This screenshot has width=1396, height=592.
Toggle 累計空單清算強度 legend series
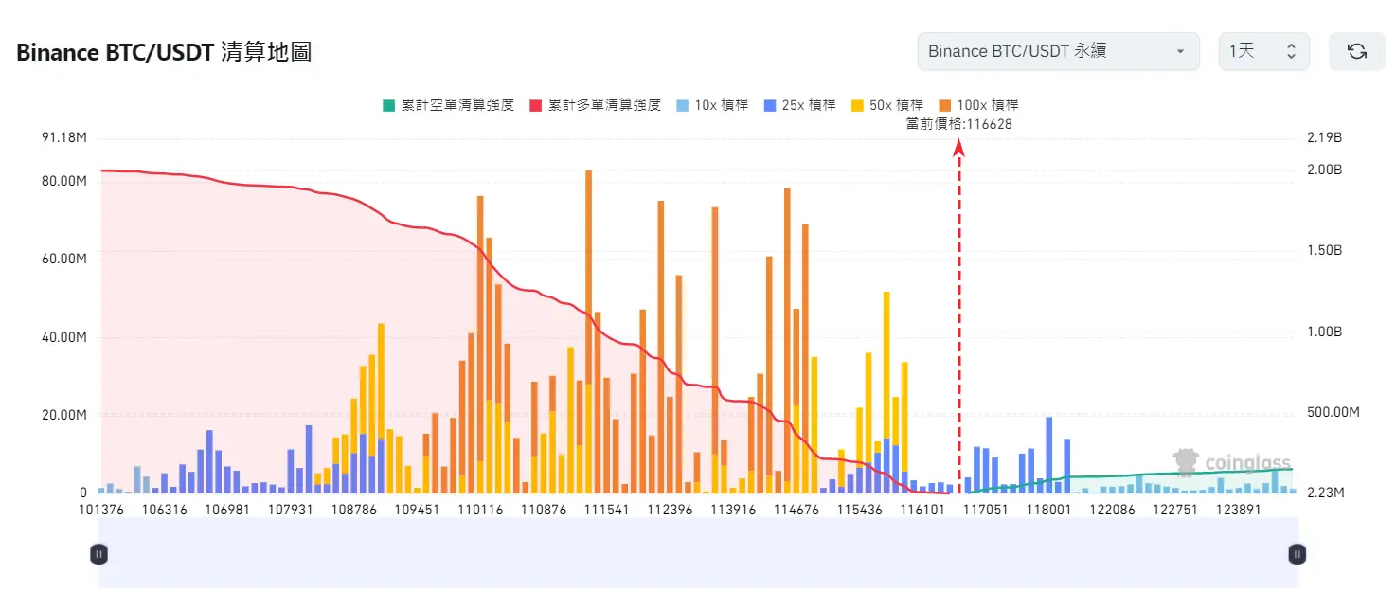tap(447, 105)
